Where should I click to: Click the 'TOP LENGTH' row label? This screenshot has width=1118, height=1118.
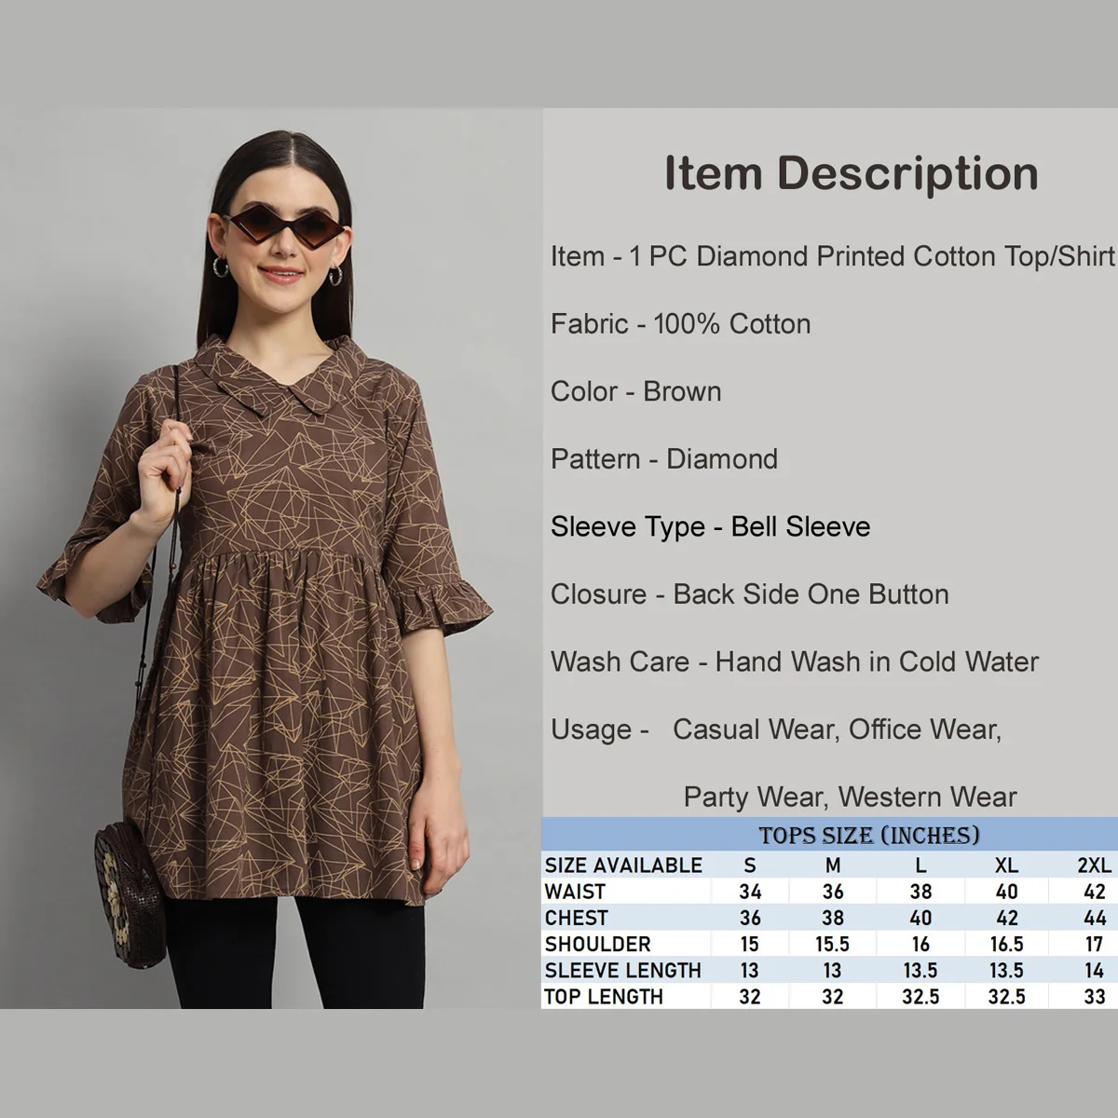coord(604,996)
